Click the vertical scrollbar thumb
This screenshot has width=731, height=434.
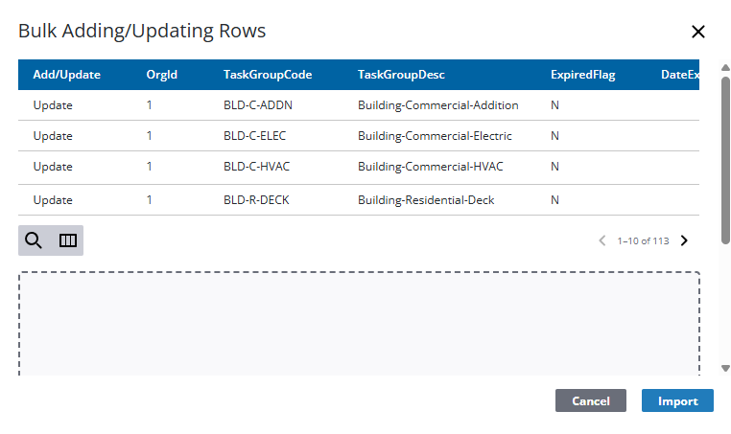pos(725,153)
